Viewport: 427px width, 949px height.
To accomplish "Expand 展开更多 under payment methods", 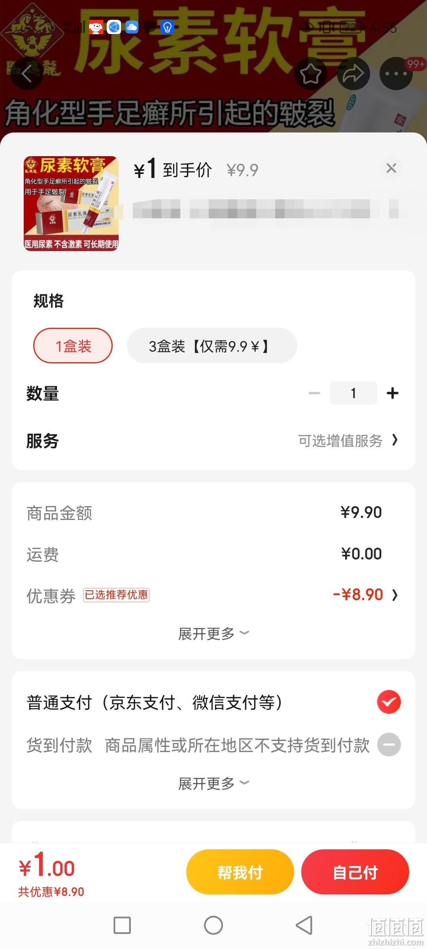I will 213,783.
